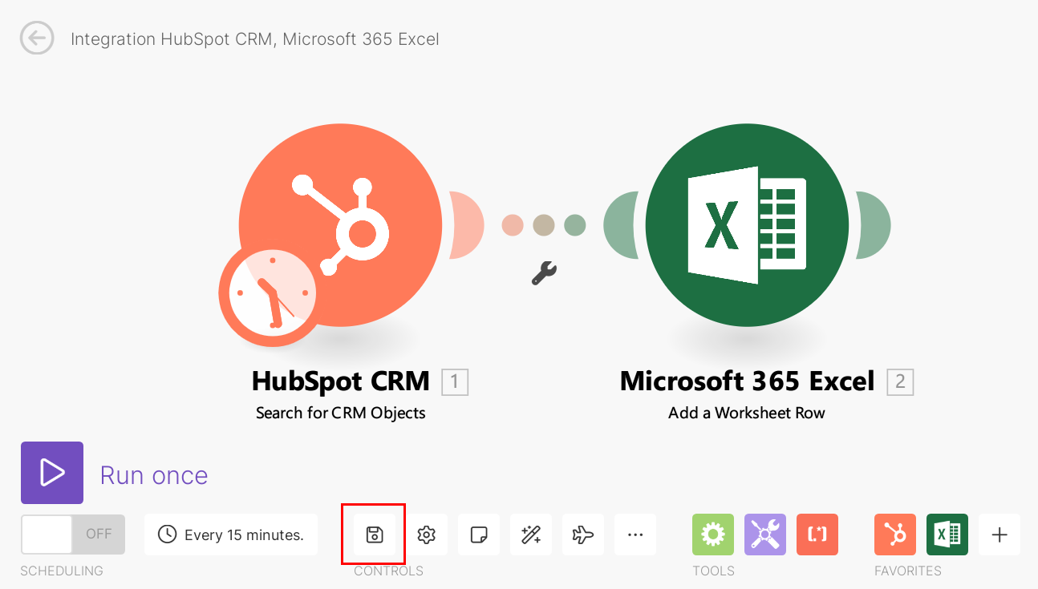
Task: Select Excel favorite icon
Action: click(947, 535)
